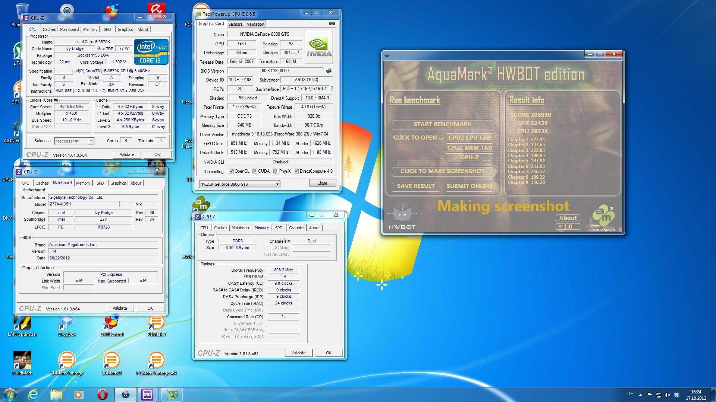Toggle the OpenCL checkbox in GPU-Z
Image resolution: width=716 pixels, height=402 pixels.
click(231, 171)
